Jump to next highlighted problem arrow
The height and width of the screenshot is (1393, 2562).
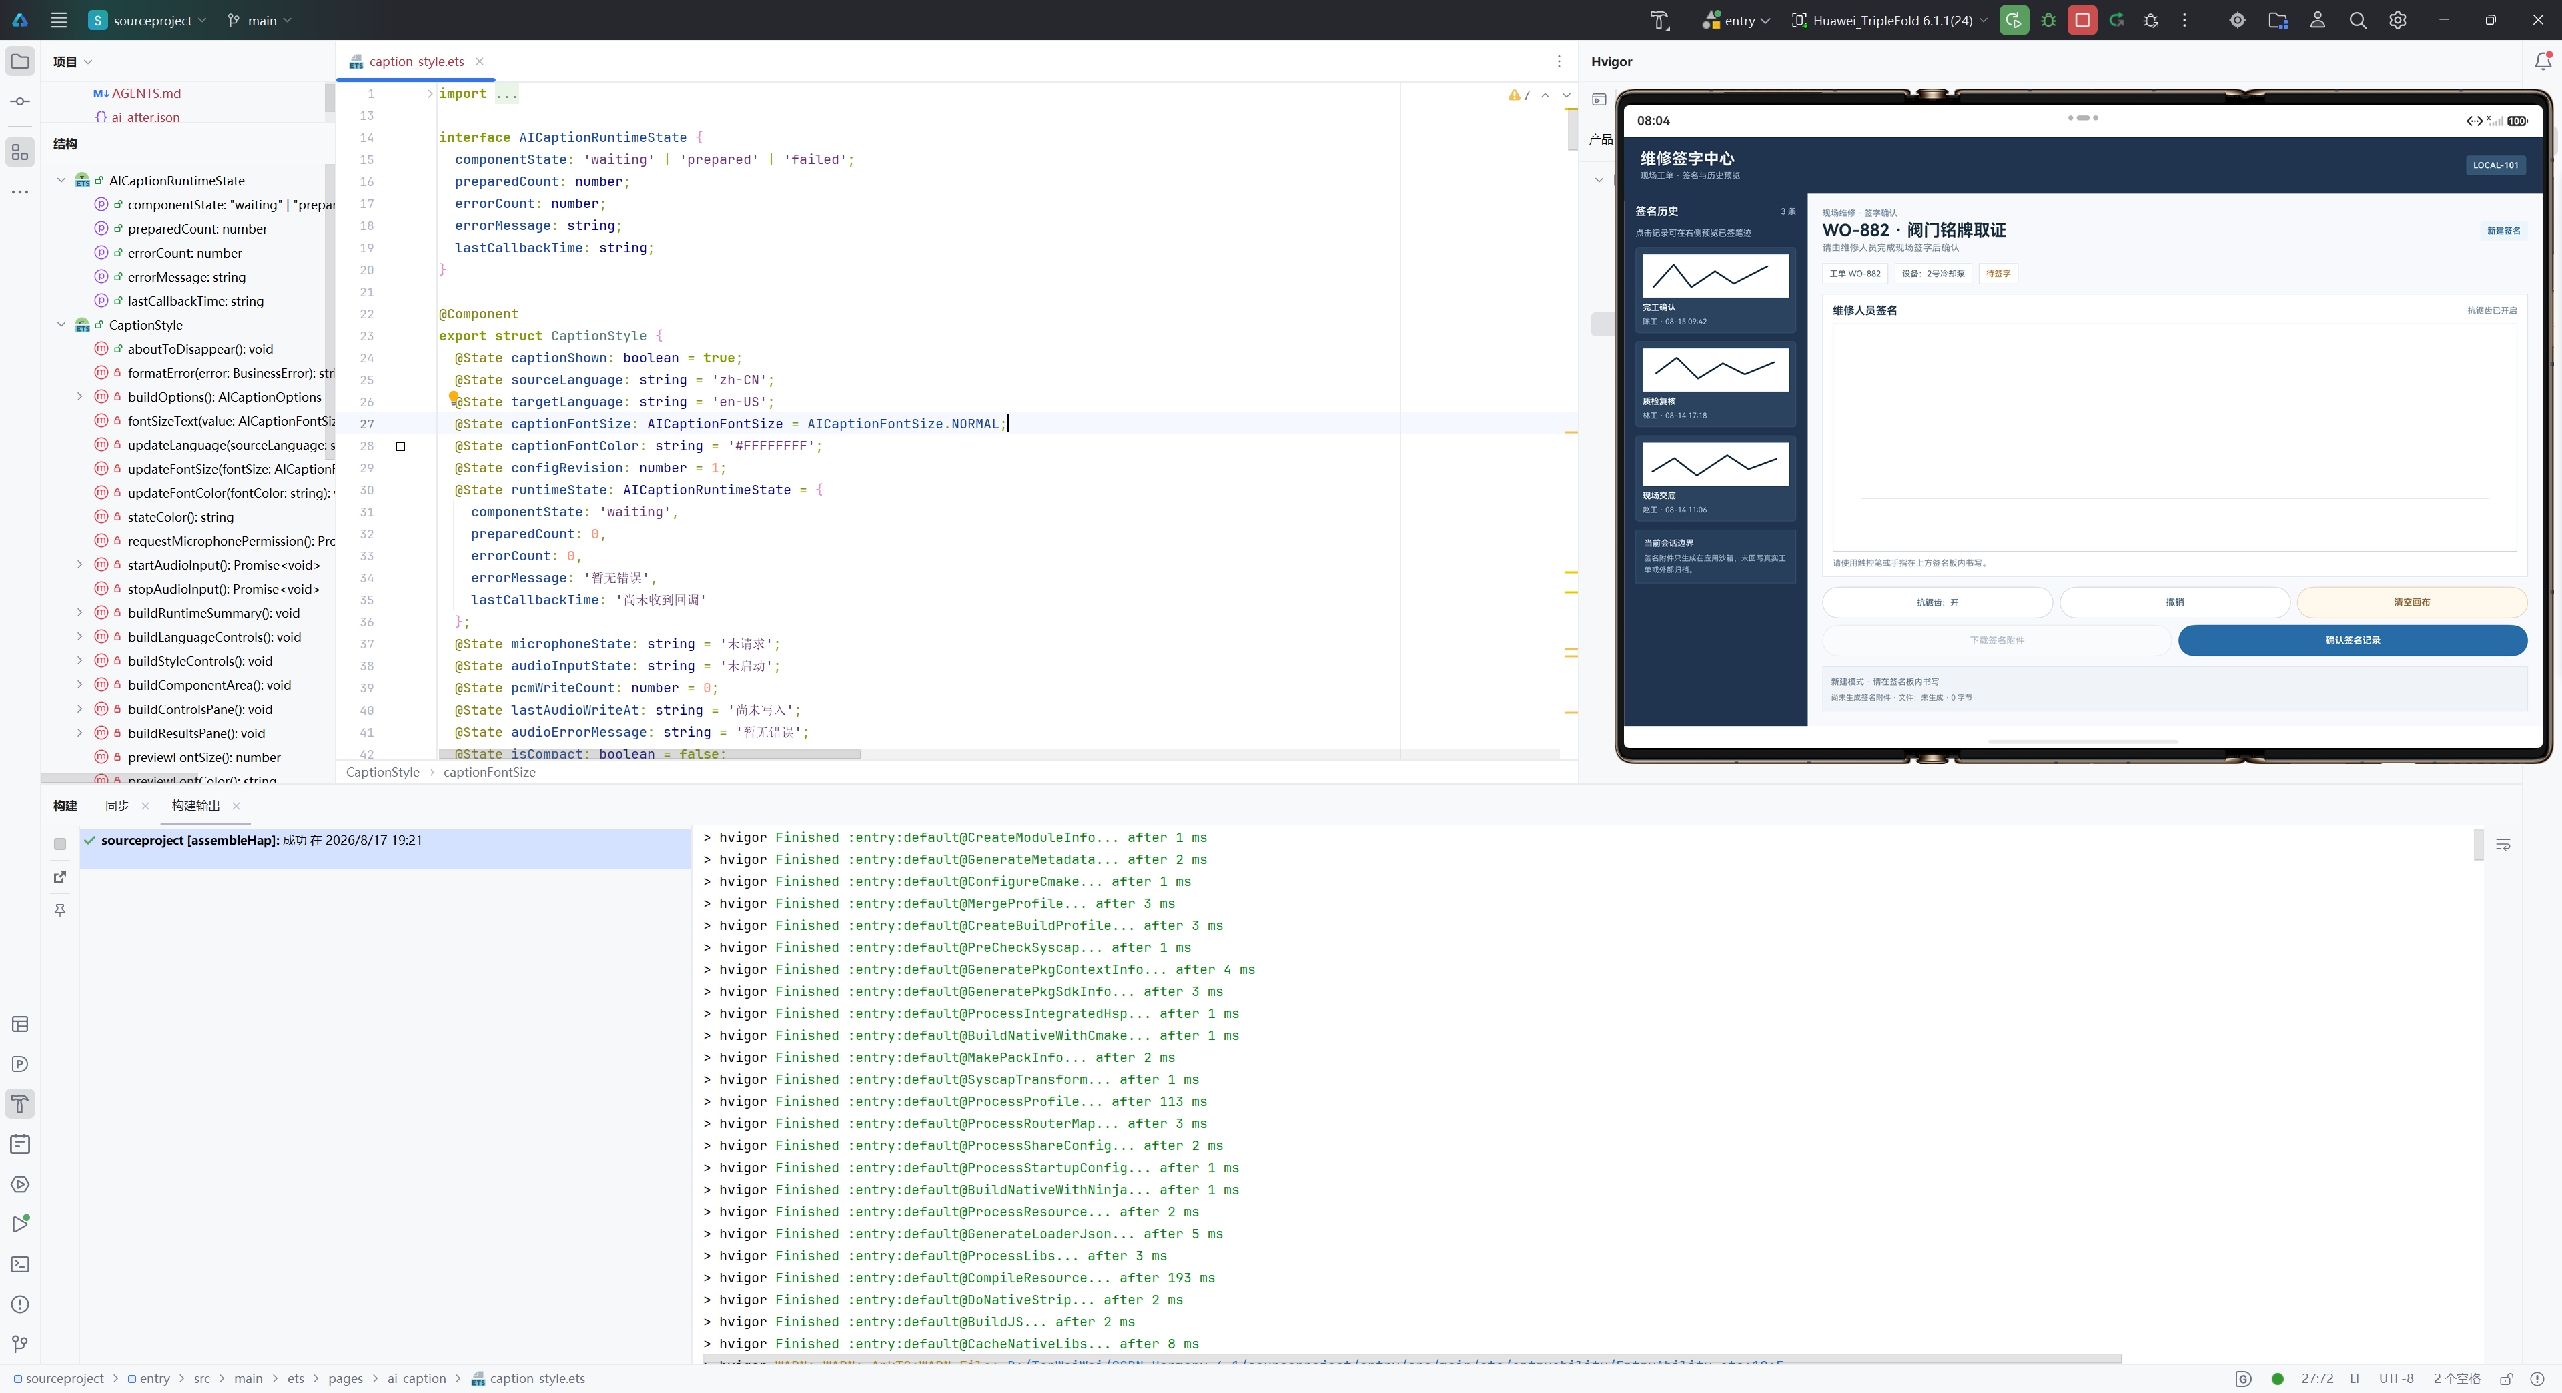click(1567, 95)
